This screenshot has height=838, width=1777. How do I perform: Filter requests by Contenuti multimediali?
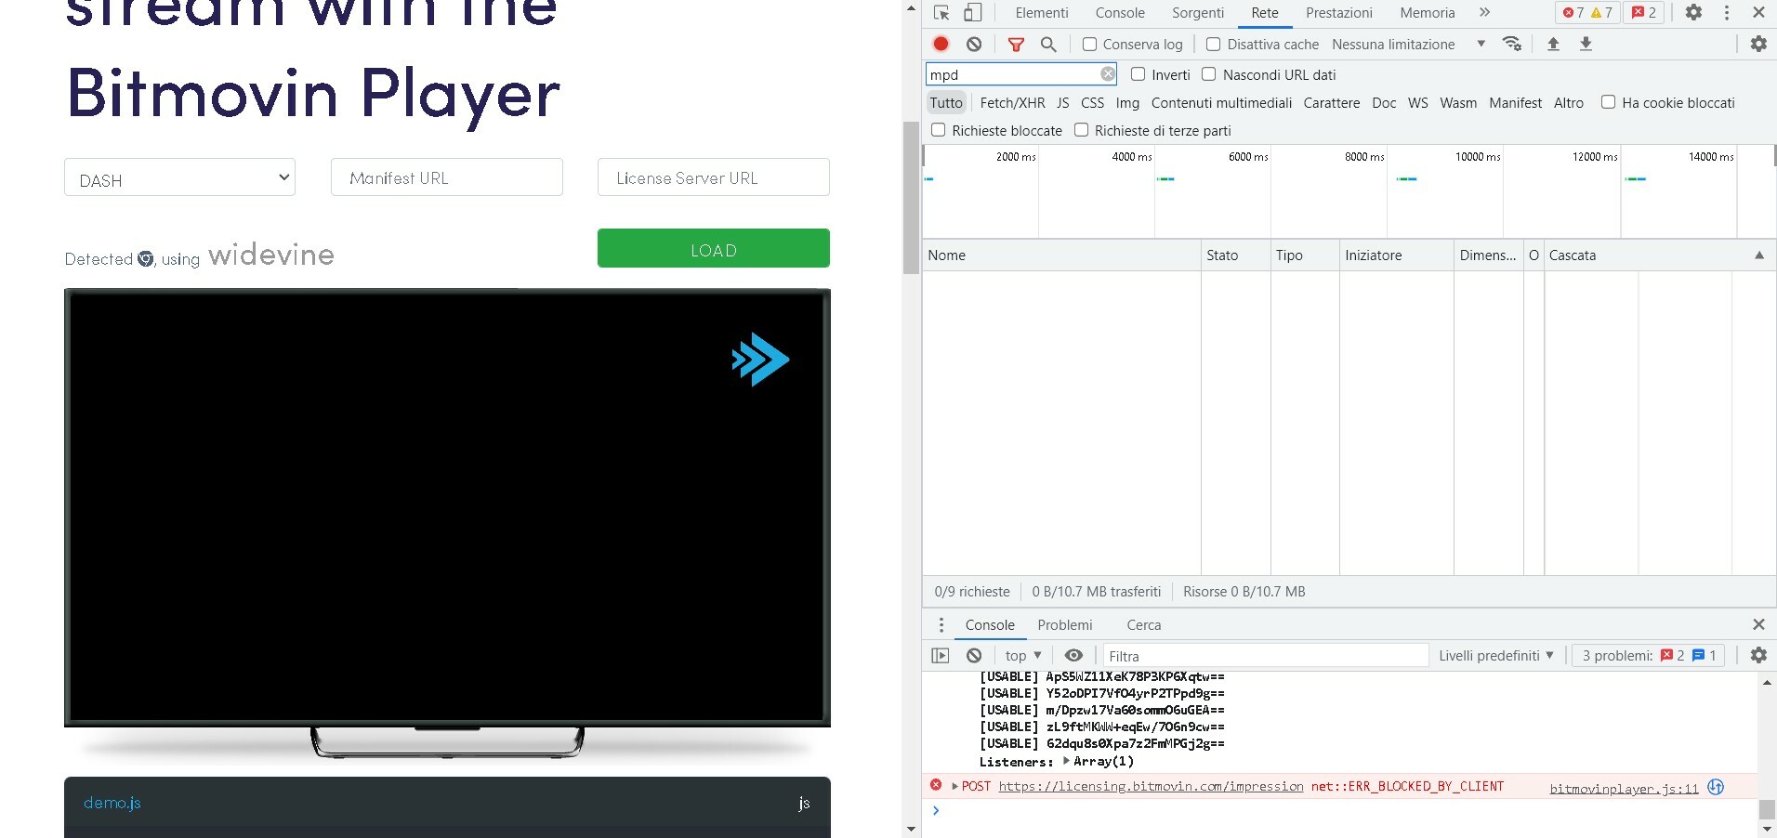click(x=1221, y=103)
